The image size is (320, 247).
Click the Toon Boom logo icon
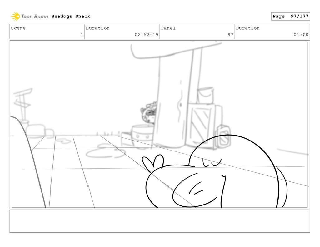(x=15, y=16)
